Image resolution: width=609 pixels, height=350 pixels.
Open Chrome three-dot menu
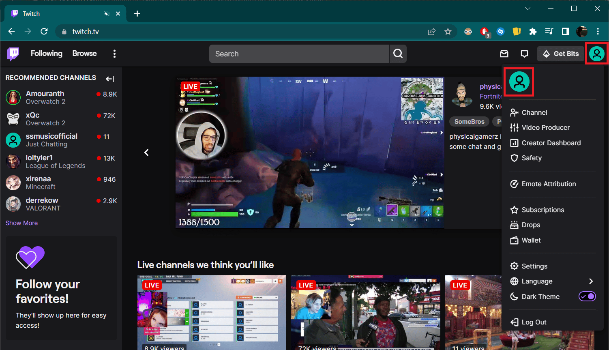(x=598, y=31)
